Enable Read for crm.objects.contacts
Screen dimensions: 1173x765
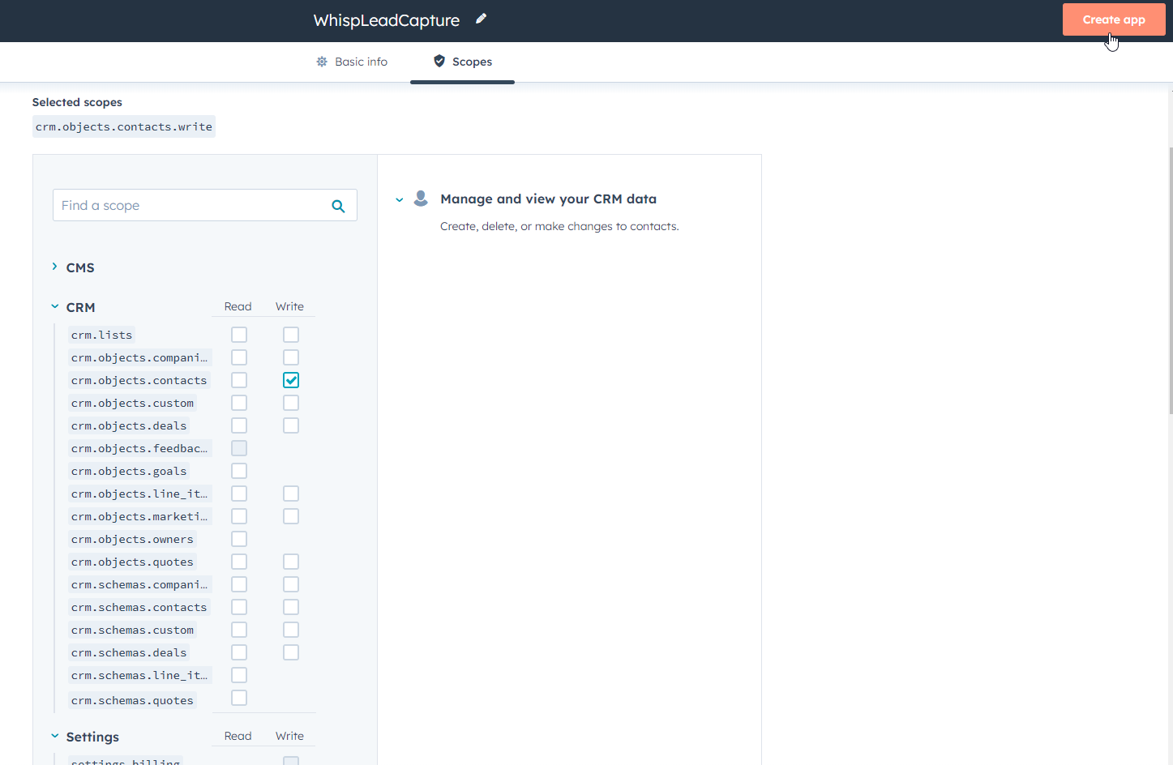pos(239,380)
